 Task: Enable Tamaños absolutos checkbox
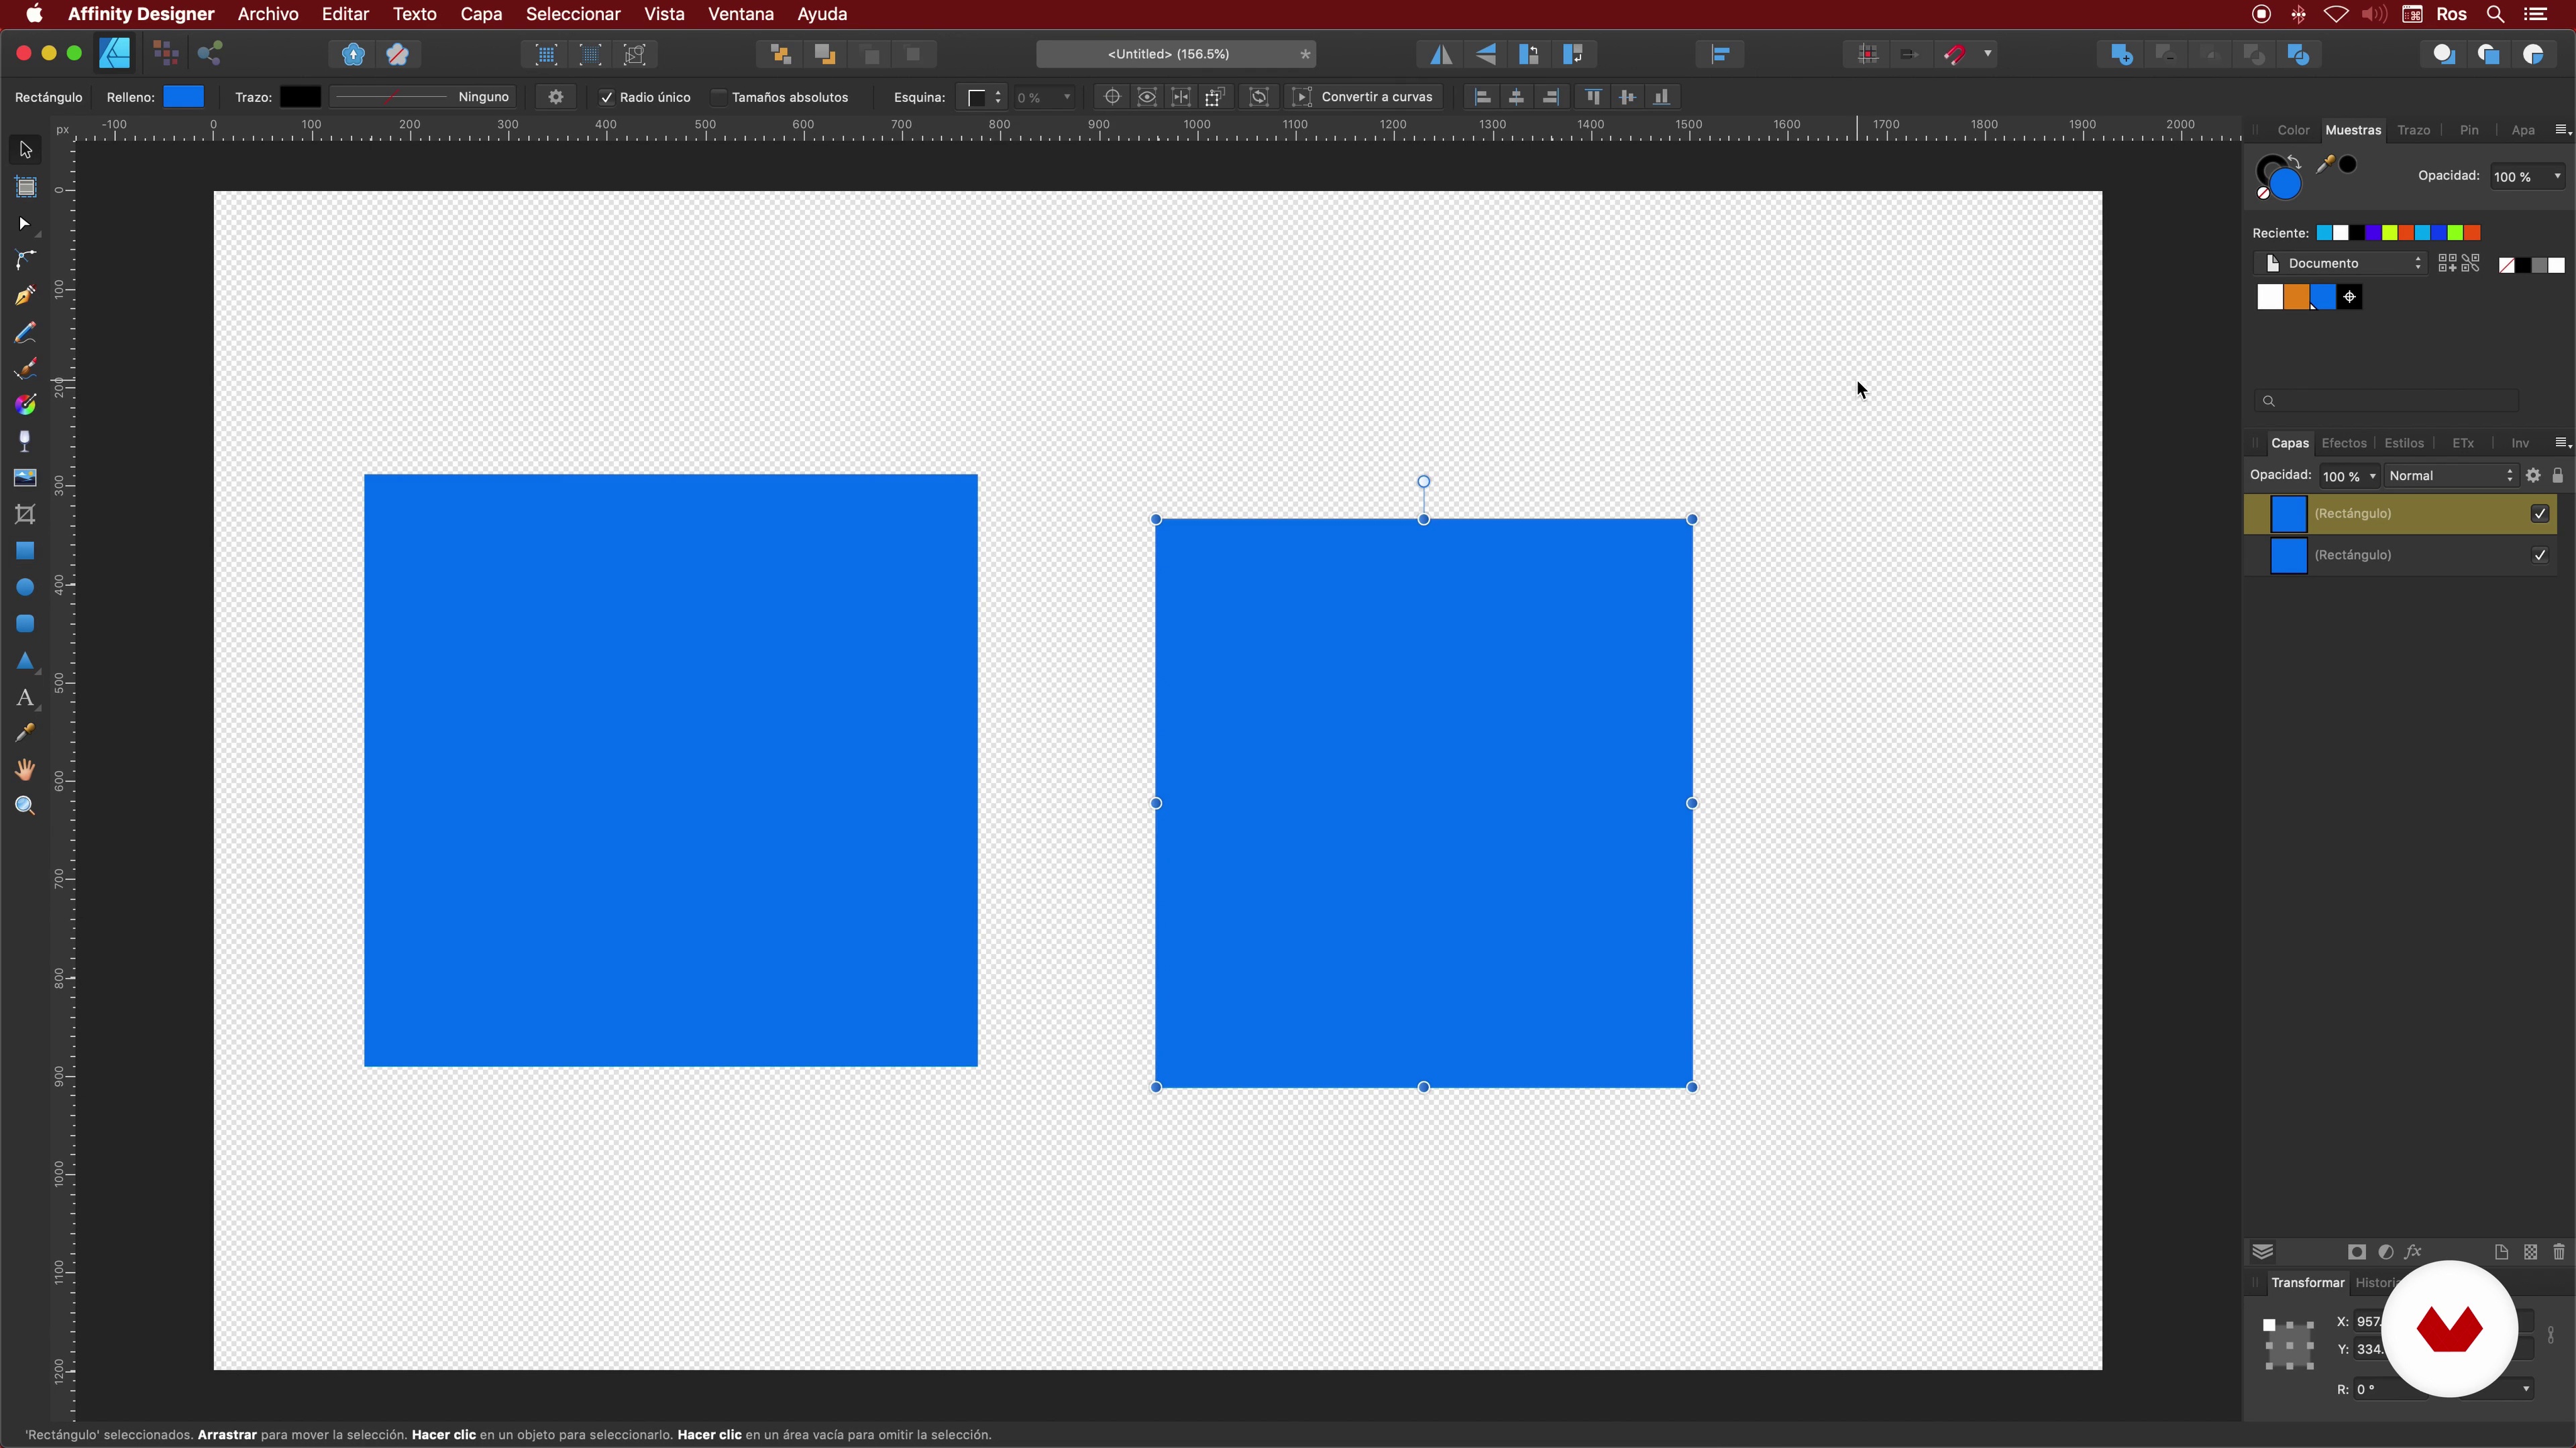tap(718, 97)
